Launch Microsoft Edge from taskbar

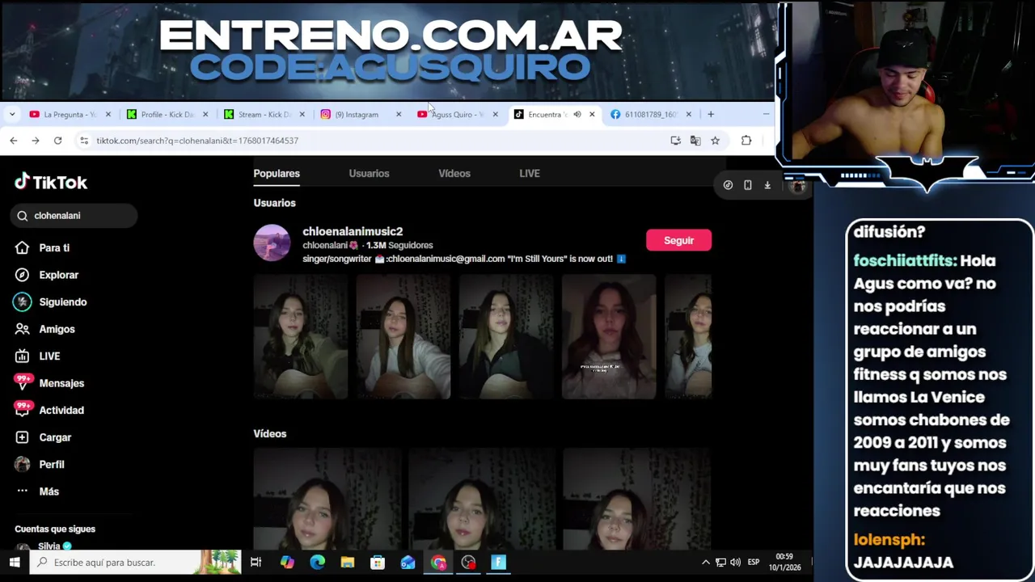[317, 563]
